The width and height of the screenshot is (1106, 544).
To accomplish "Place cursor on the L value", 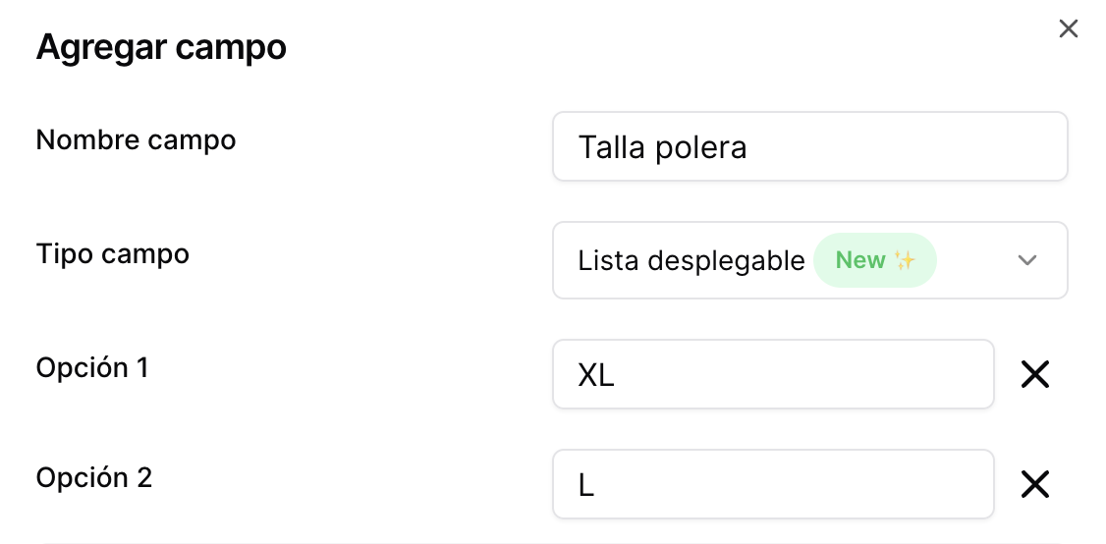I will tap(586, 485).
